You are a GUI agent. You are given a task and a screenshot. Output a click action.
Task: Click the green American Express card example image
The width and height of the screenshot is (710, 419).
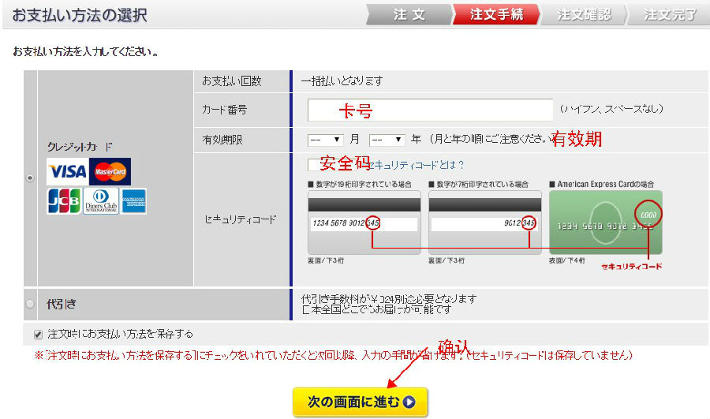[606, 222]
